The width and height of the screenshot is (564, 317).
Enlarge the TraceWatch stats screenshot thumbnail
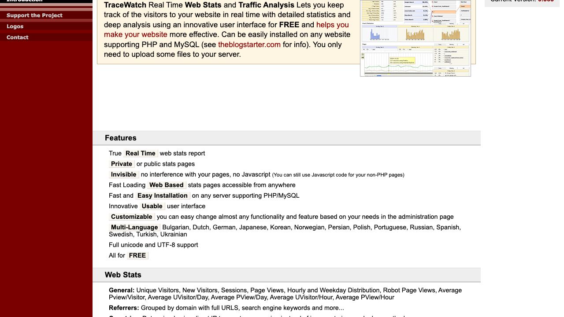pos(415,38)
